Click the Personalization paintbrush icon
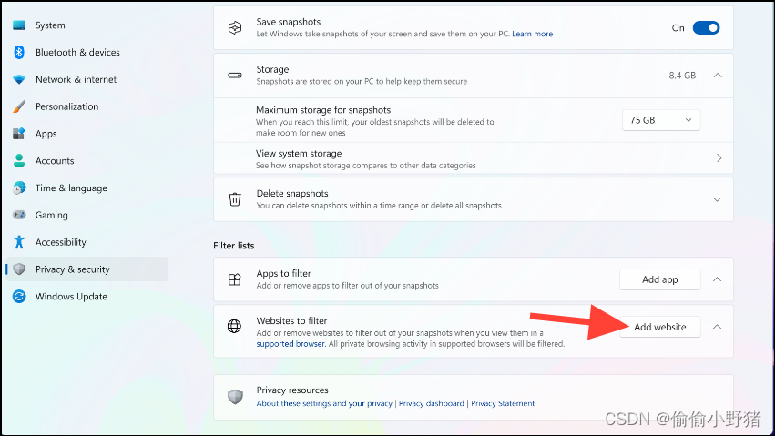775x436 pixels. [x=19, y=106]
